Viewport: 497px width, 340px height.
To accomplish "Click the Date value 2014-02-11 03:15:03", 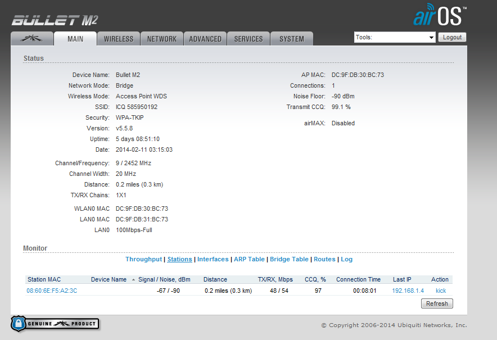I will [x=144, y=149].
